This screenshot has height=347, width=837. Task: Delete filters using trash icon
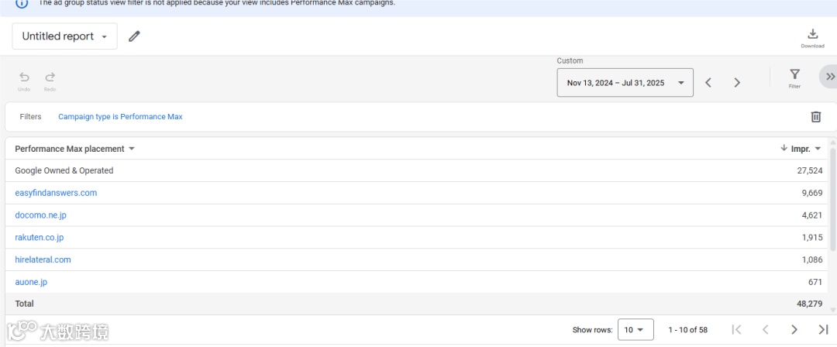815,117
